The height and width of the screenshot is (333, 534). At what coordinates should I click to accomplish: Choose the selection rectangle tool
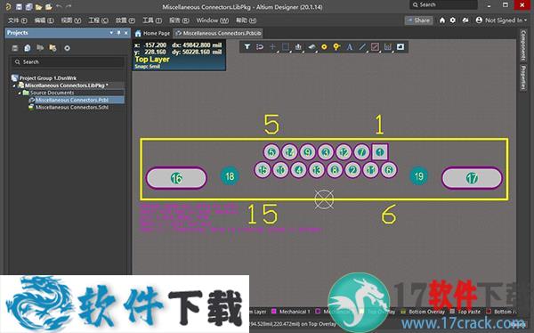(286, 46)
